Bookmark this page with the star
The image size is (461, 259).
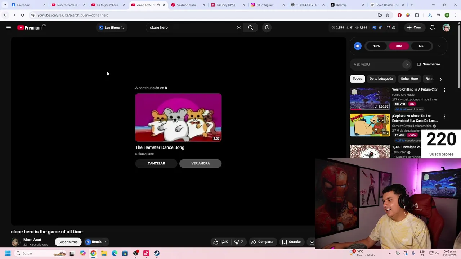[x=388, y=15]
